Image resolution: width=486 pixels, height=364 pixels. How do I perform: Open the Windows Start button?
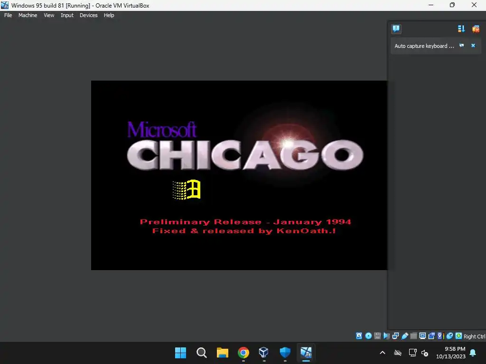pyautogui.click(x=180, y=353)
